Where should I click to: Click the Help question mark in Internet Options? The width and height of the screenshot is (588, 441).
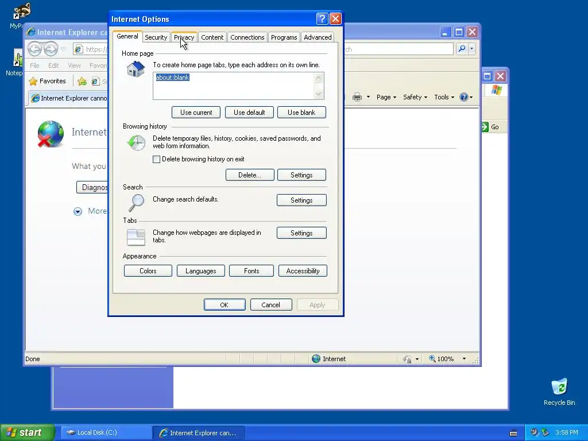click(322, 19)
